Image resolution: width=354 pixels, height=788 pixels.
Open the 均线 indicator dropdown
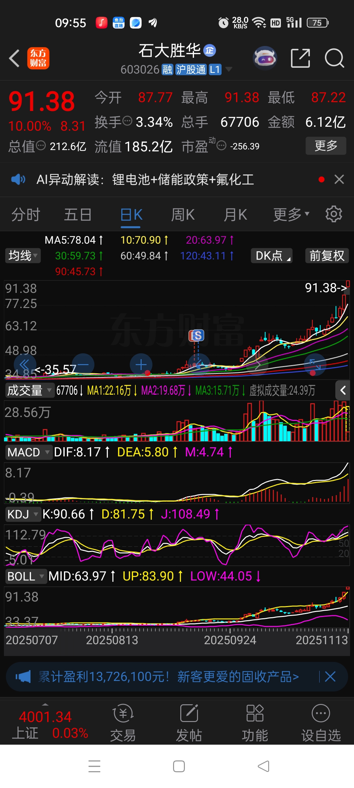[x=23, y=255]
